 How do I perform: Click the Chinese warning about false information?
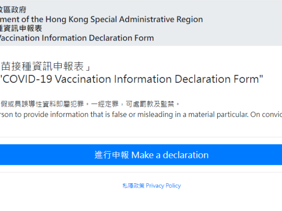(x=88, y=104)
